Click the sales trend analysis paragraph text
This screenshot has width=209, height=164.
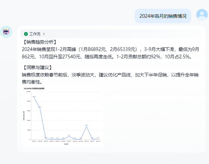[x=111, y=53]
